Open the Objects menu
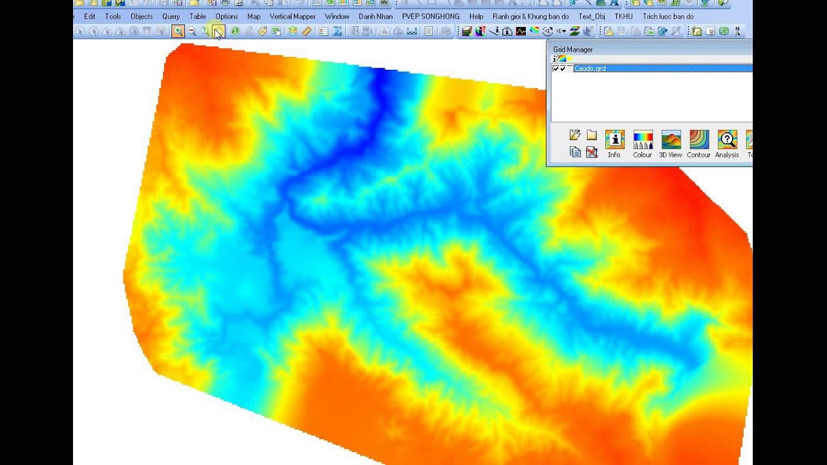The image size is (827, 465). pyautogui.click(x=141, y=16)
